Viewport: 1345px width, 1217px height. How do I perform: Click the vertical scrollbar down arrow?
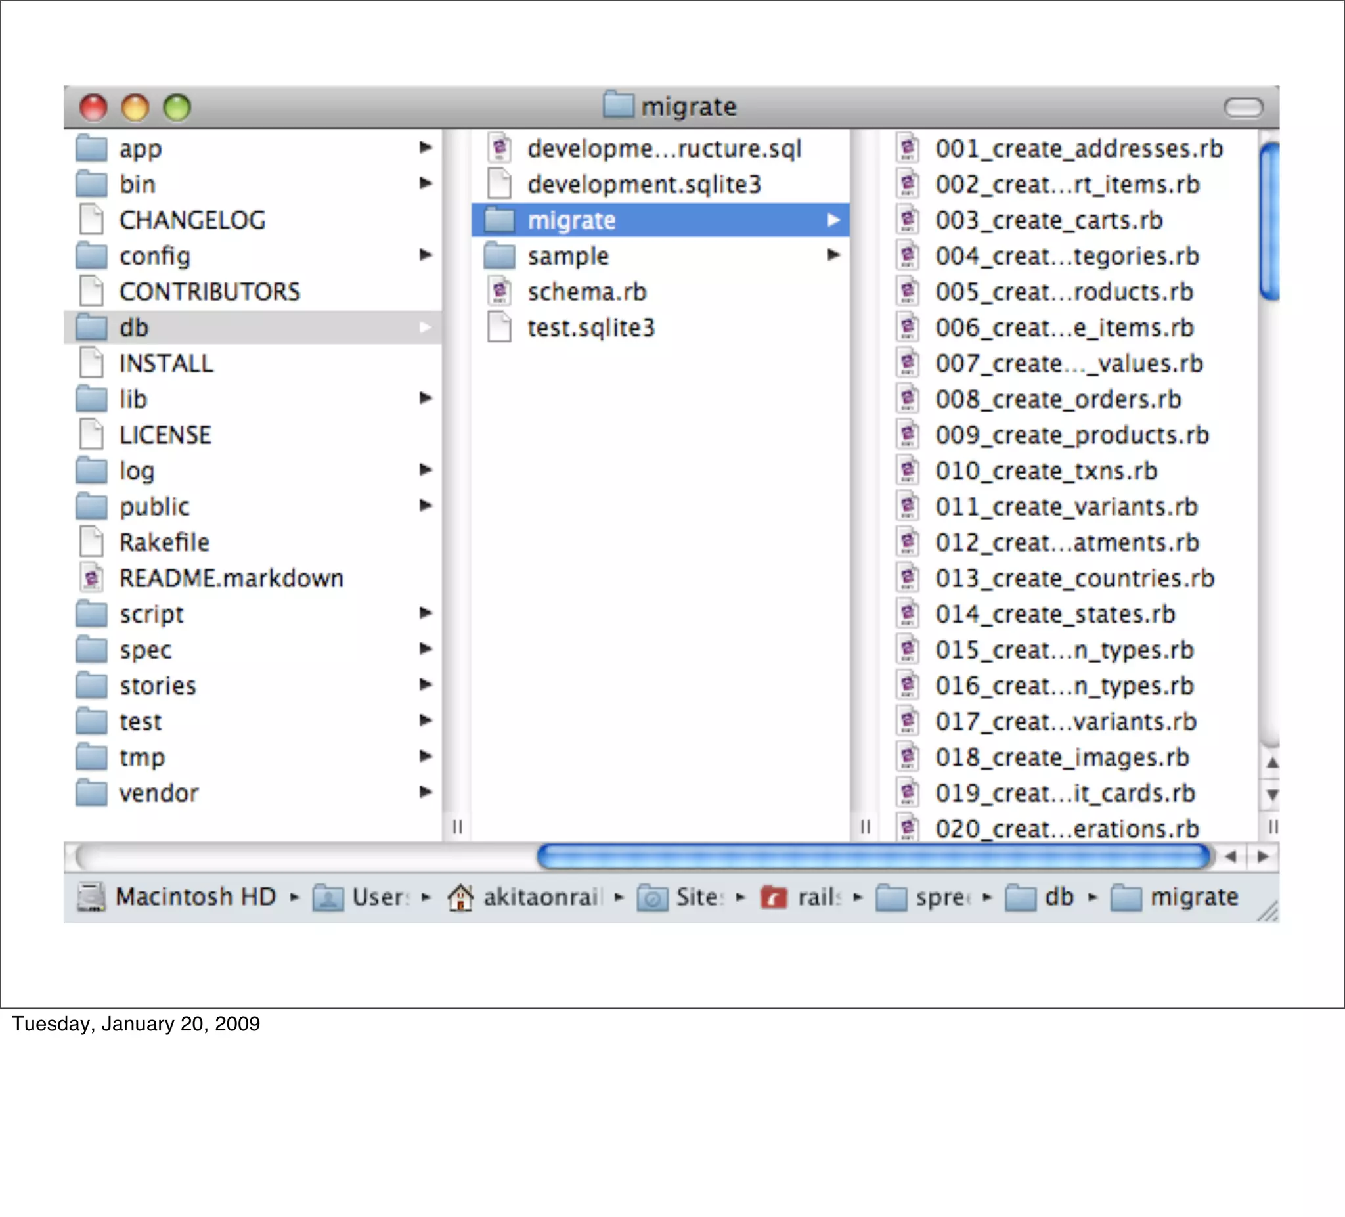coord(1272,795)
